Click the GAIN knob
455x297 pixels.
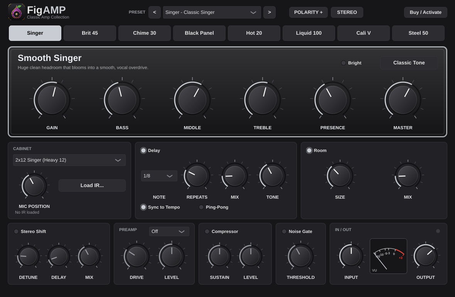(x=52, y=100)
